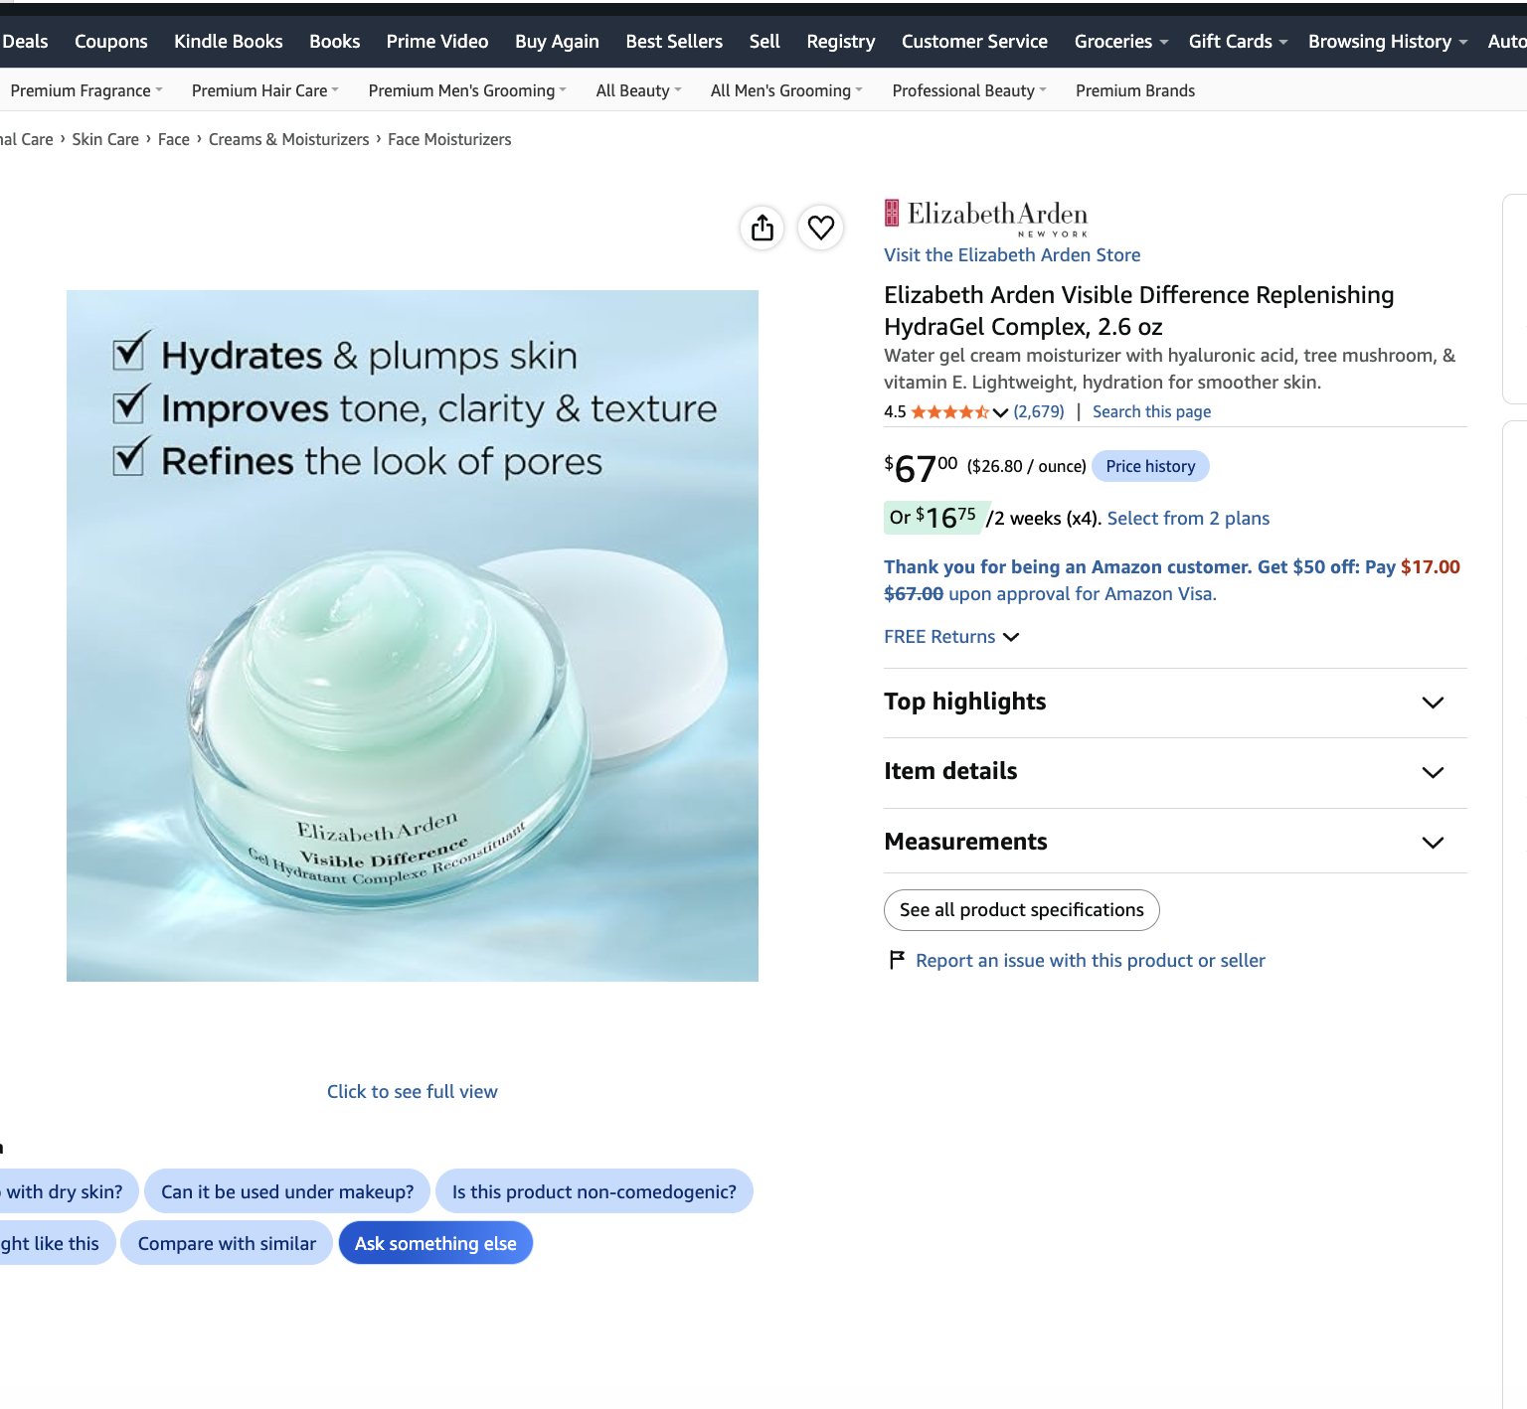Open Professional Beauty submenu
The image size is (1527, 1409).
point(969,90)
